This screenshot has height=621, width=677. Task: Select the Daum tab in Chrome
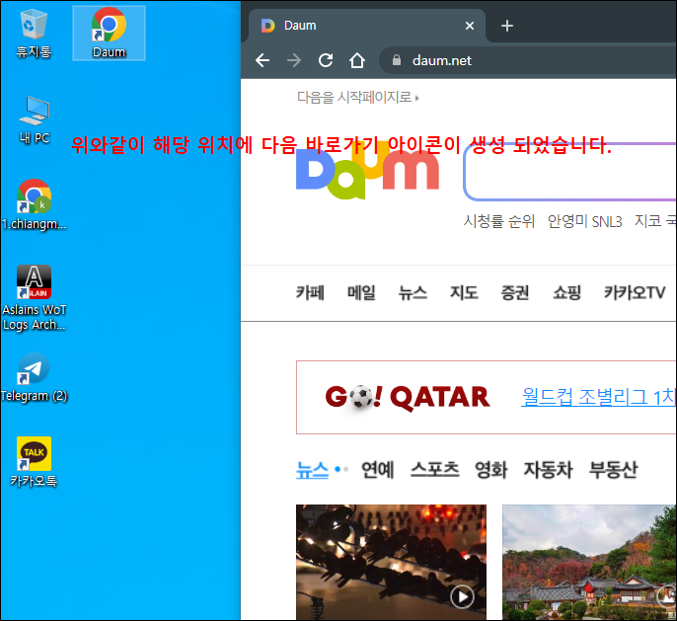pyautogui.click(x=367, y=26)
